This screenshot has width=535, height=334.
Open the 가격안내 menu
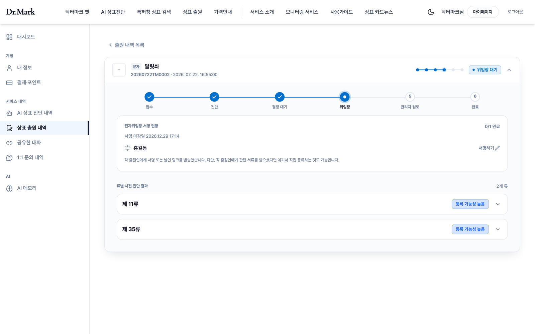click(x=223, y=12)
